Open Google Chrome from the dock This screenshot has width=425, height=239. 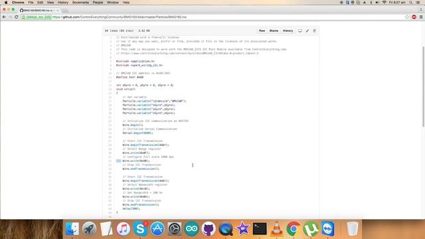294,228
